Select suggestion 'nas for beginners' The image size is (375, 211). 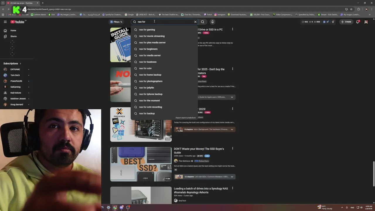pos(164,49)
